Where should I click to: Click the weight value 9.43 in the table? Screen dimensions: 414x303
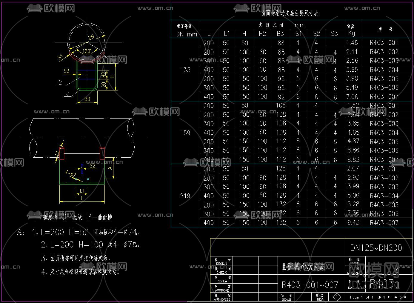click(x=353, y=222)
